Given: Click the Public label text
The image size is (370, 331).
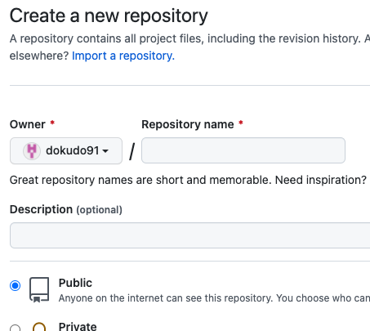Looking at the screenshot, I should coord(75,283).
